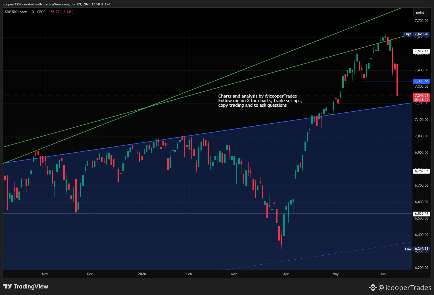Click the 'May' label on the time axis

(335, 274)
